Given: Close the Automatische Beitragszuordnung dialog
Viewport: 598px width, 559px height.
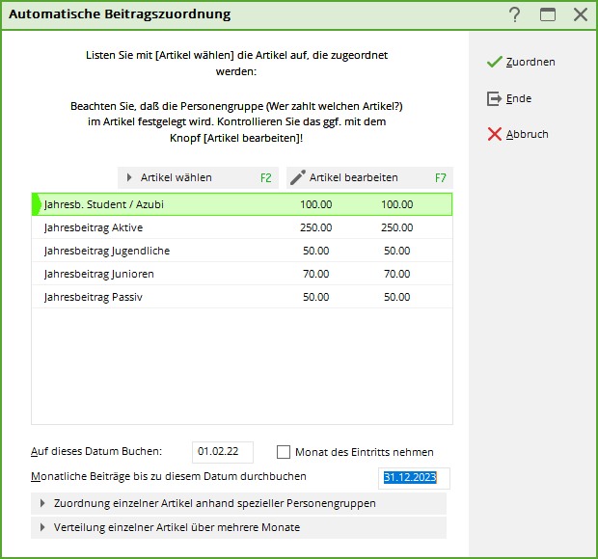Looking at the screenshot, I should pos(580,14).
